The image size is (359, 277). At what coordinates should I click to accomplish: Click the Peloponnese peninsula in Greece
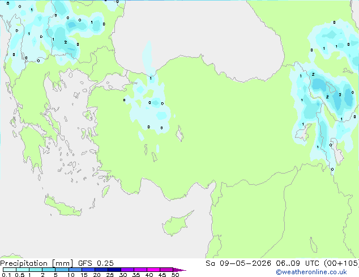[x=32, y=149]
